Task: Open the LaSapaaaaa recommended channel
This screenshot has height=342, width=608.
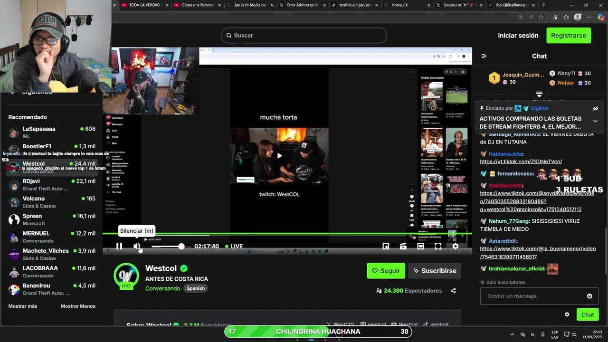Action: (x=51, y=133)
